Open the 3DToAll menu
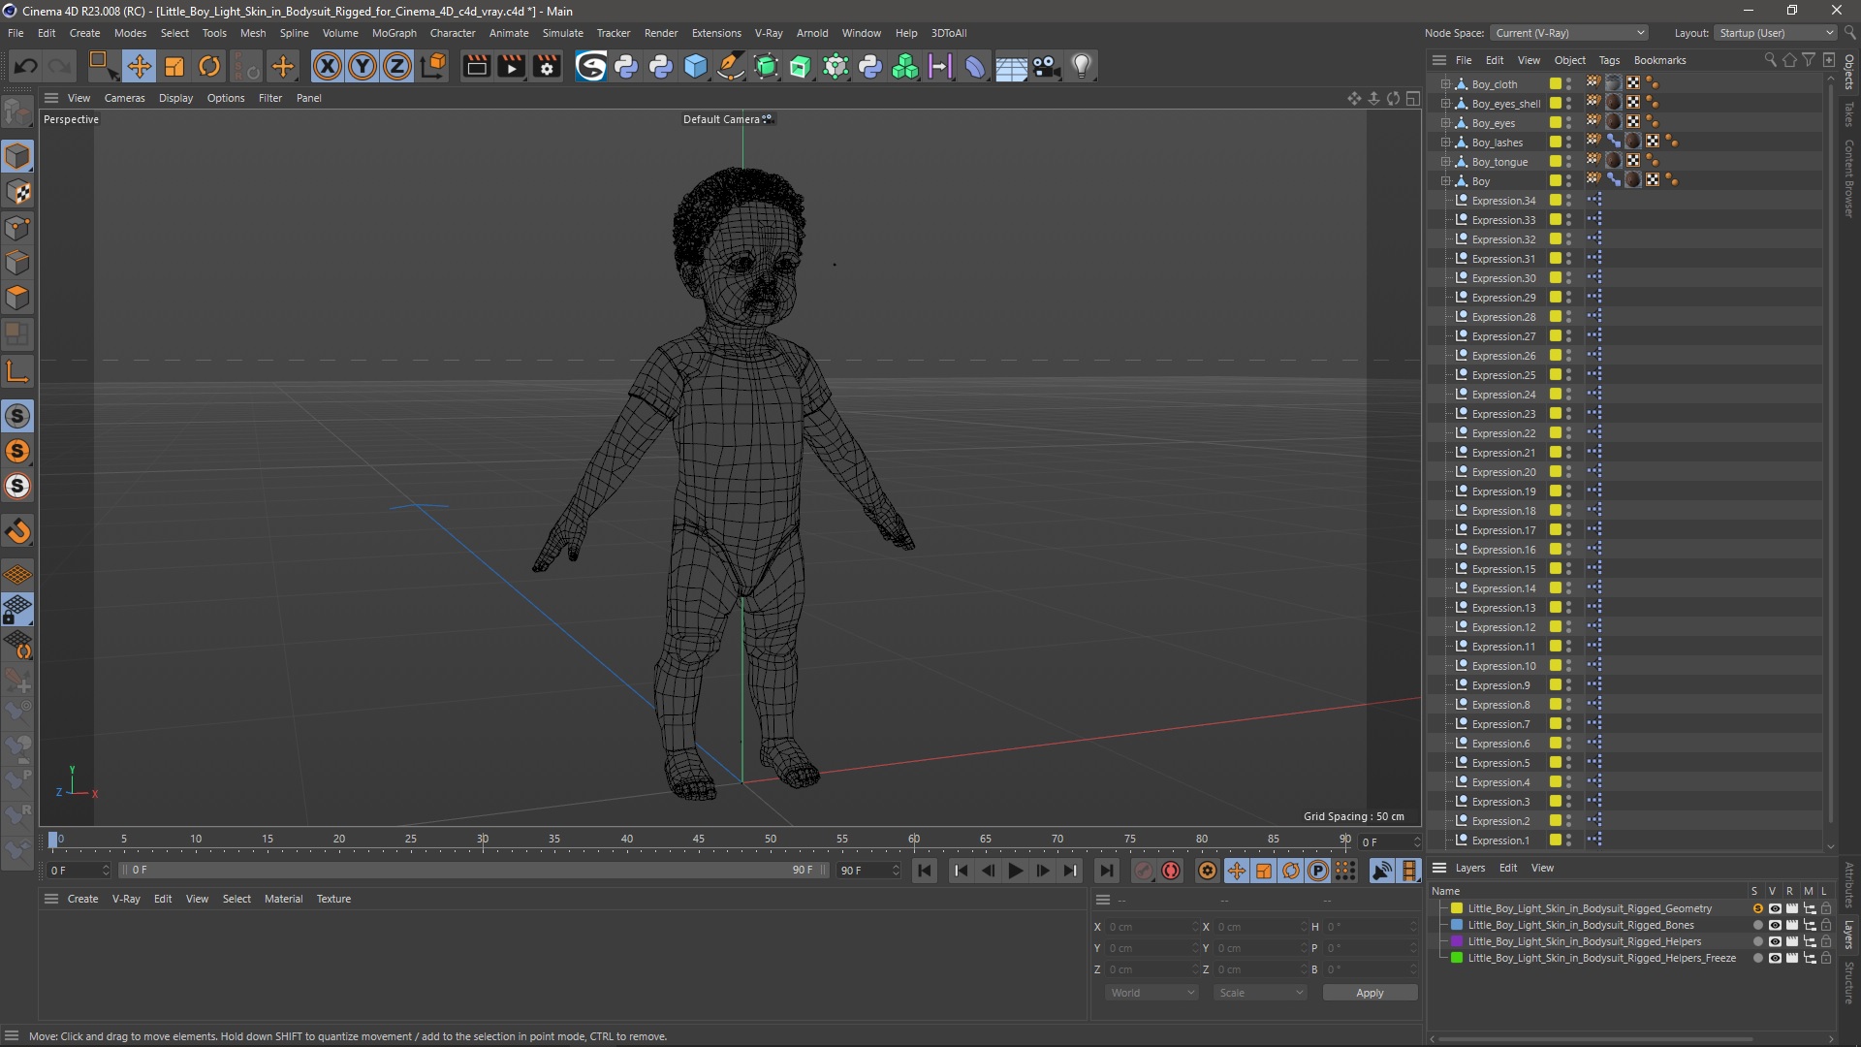The width and height of the screenshot is (1861, 1047). pos(949,33)
